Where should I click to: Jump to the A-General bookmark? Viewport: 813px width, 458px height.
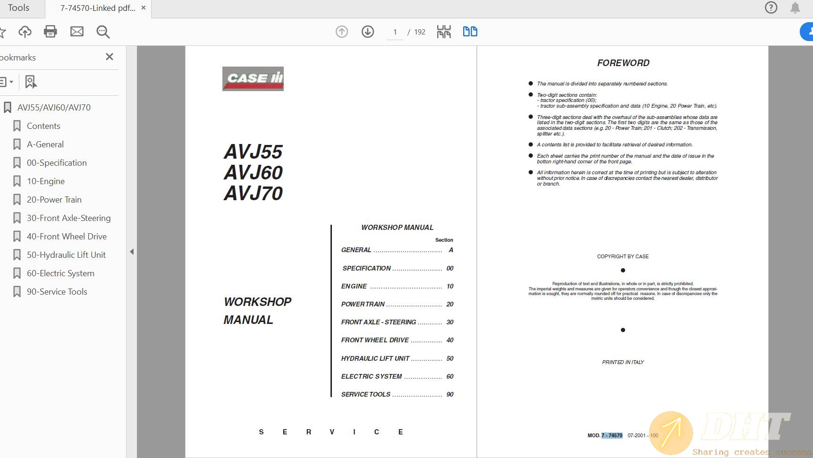(45, 144)
